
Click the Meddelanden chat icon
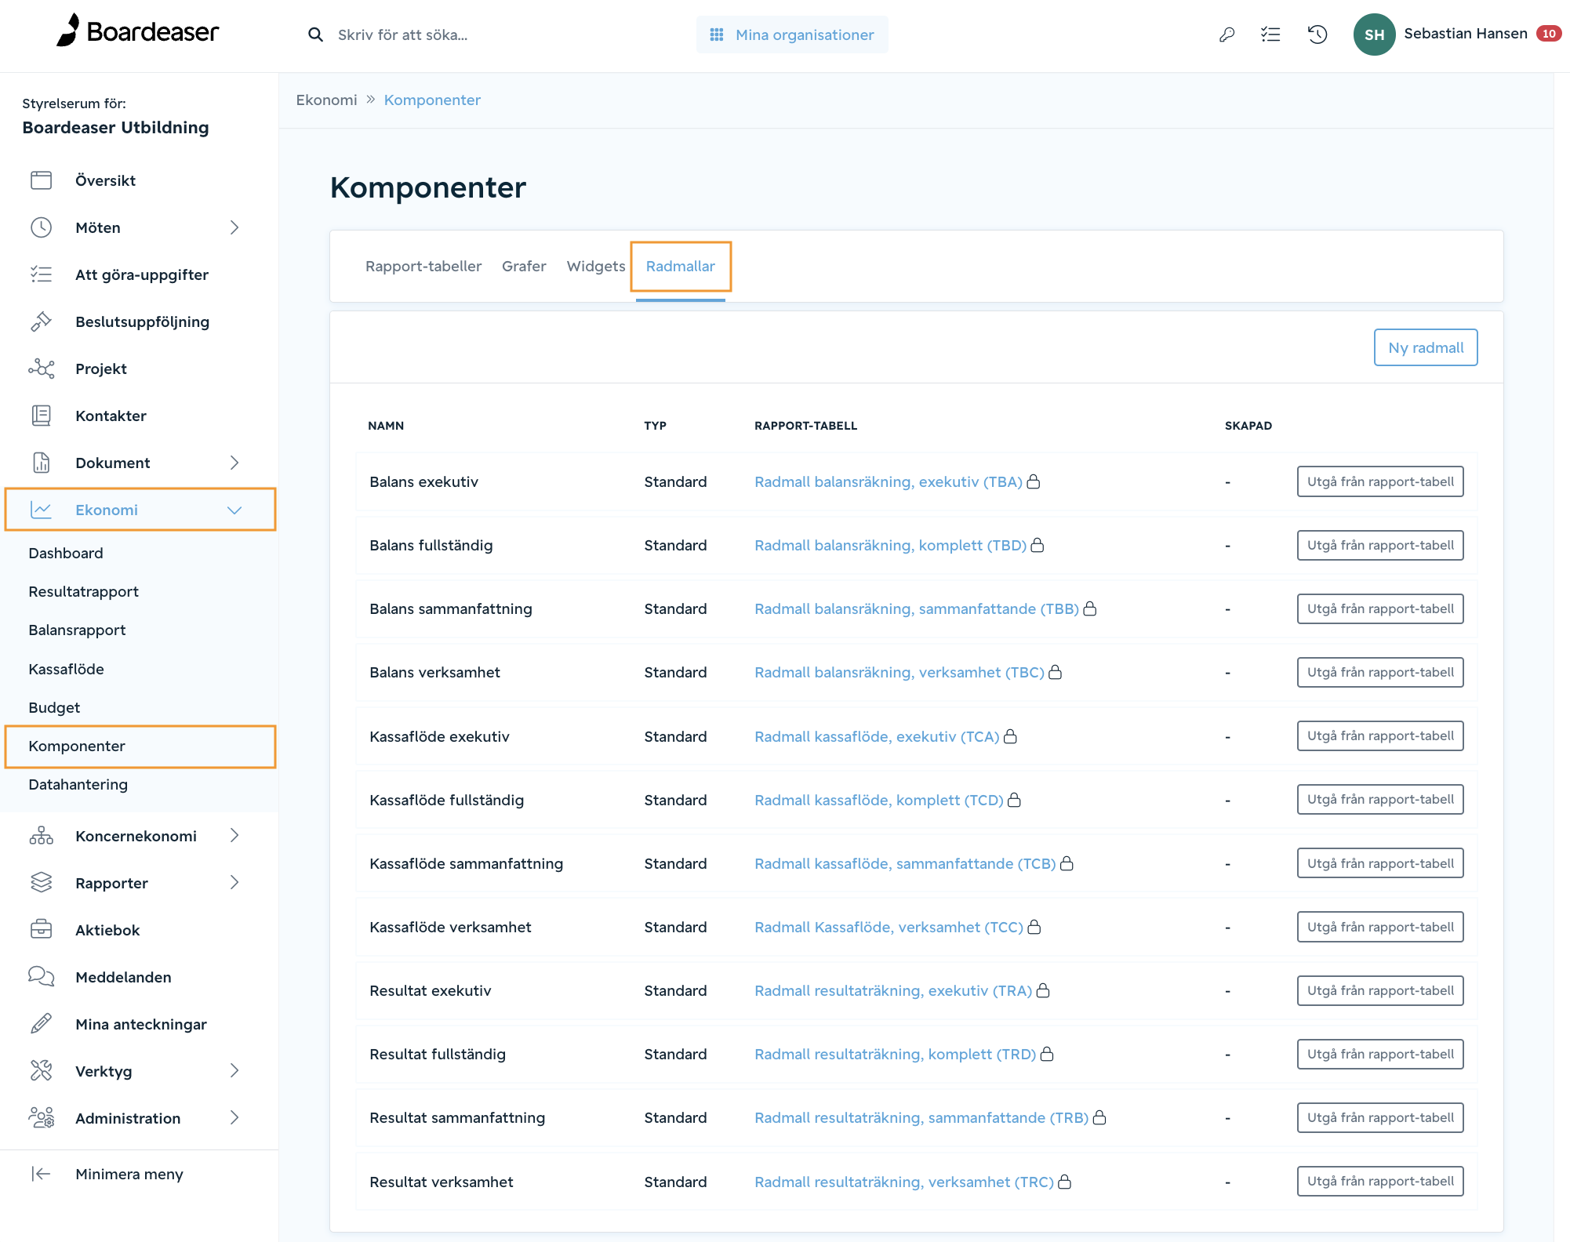tap(41, 977)
